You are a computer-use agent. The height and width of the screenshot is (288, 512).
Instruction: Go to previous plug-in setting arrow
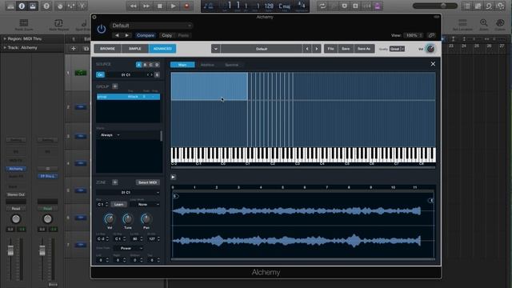point(117,35)
